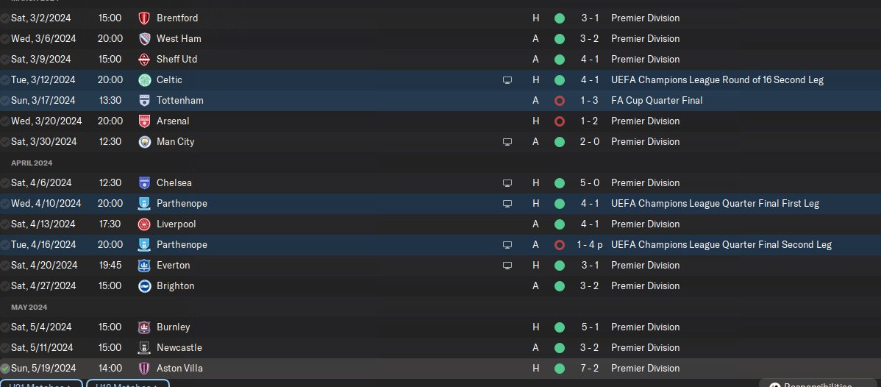881x387 pixels.
Task: Toggle the green checkmark on Aston Villa row
Action: pos(5,369)
